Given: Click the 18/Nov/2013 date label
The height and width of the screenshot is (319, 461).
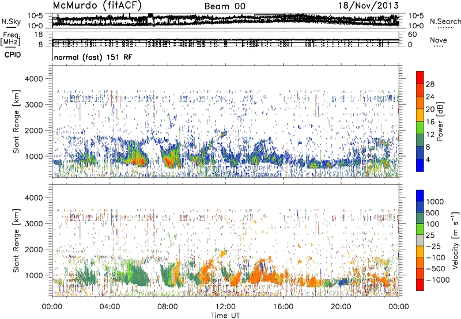Looking at the screenshot, I should pos(368,5).
